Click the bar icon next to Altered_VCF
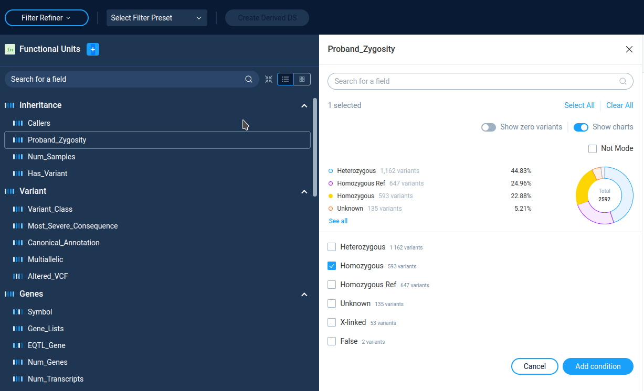644x391 pixels. coord(18,276)
